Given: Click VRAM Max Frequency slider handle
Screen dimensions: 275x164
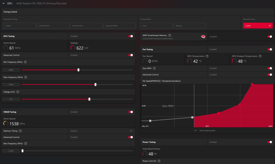Looking at the screenshot, I should pos(22,151).
